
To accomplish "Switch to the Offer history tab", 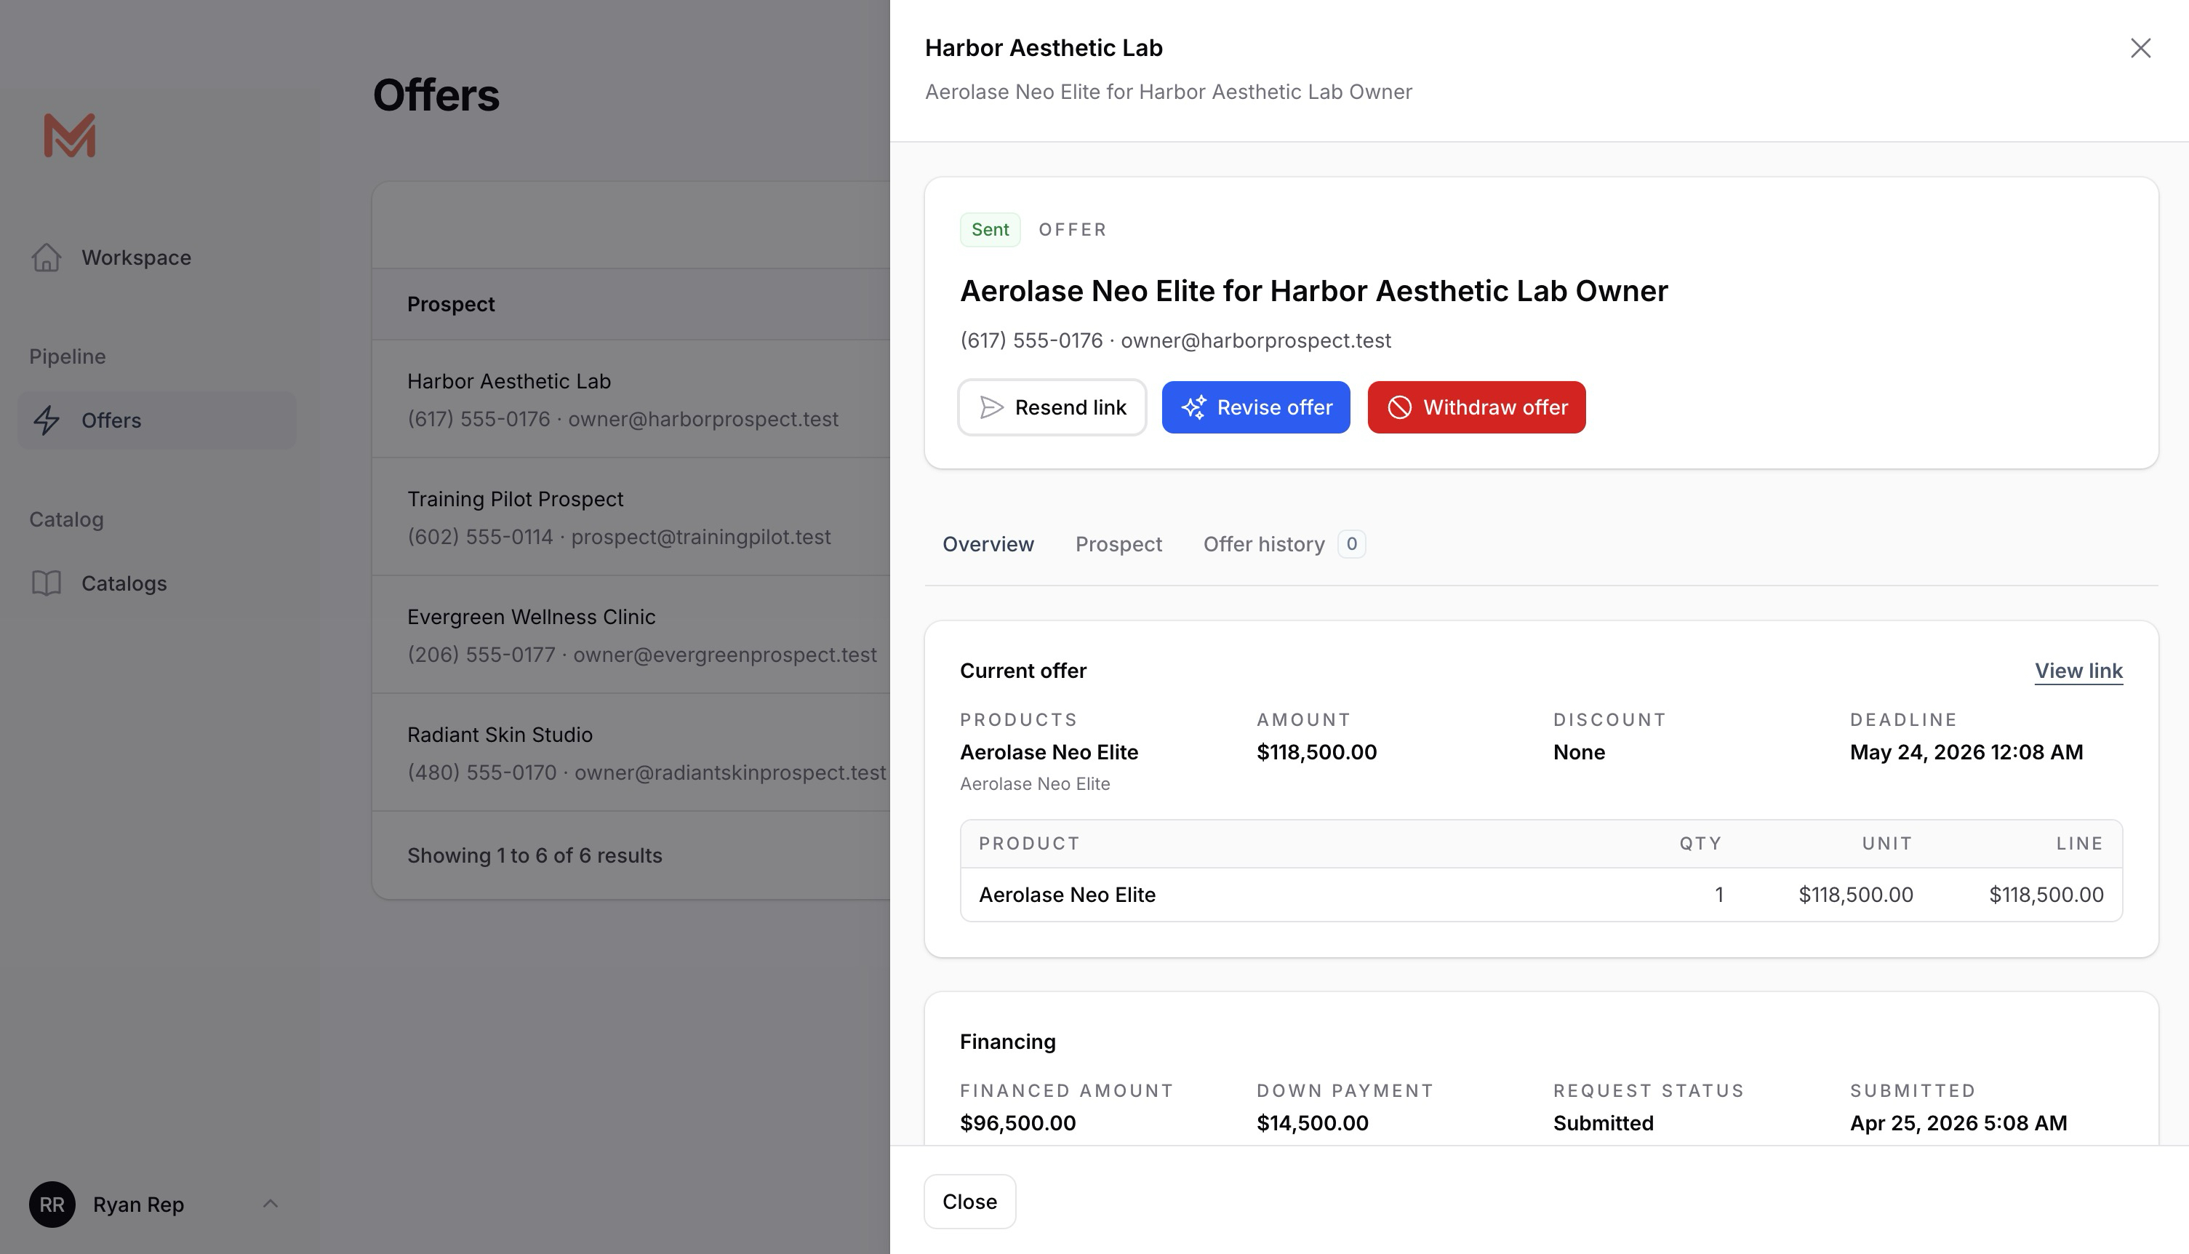I will 1284,544.
